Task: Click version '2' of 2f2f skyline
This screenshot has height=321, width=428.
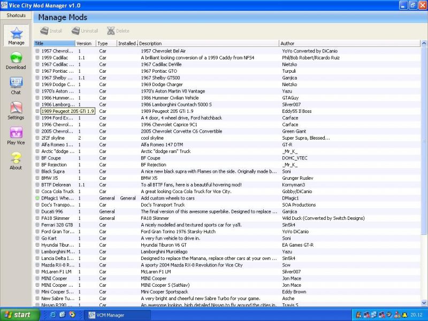Action: [79, 138]
